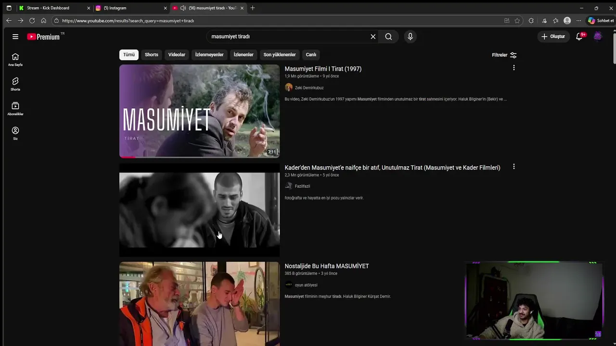Screen dimensions: 616x346
Task: Open the Siz profile section in sidebar
Action: click(15, 133)
